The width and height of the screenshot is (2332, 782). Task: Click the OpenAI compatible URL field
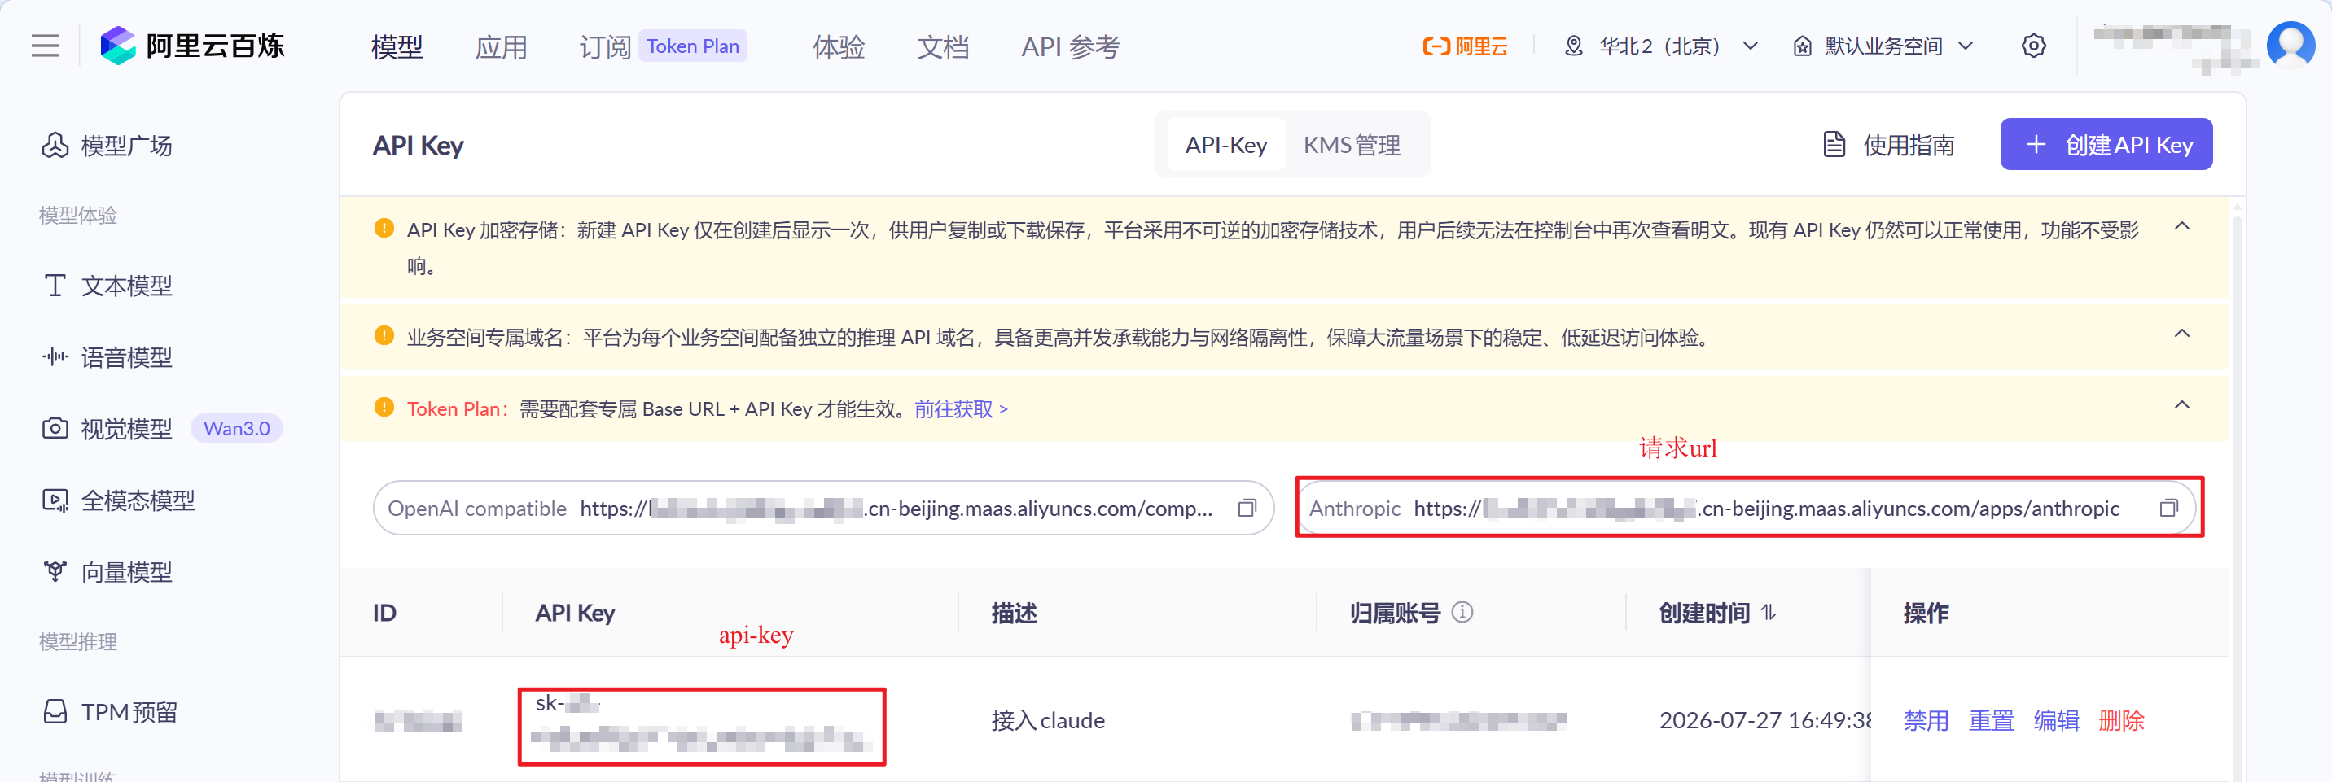[823, 508]
